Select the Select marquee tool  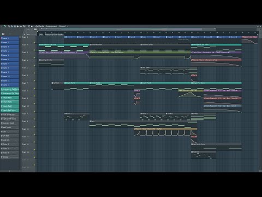(x=26, y=26)
